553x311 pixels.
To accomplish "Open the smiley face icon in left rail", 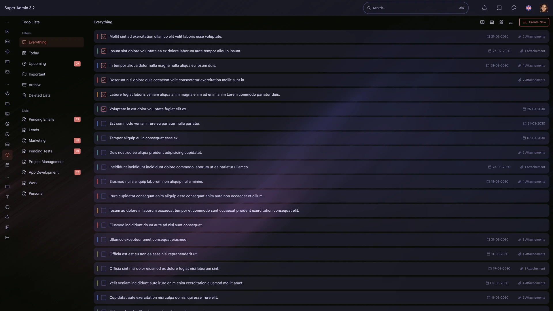I will click(7, 207).
